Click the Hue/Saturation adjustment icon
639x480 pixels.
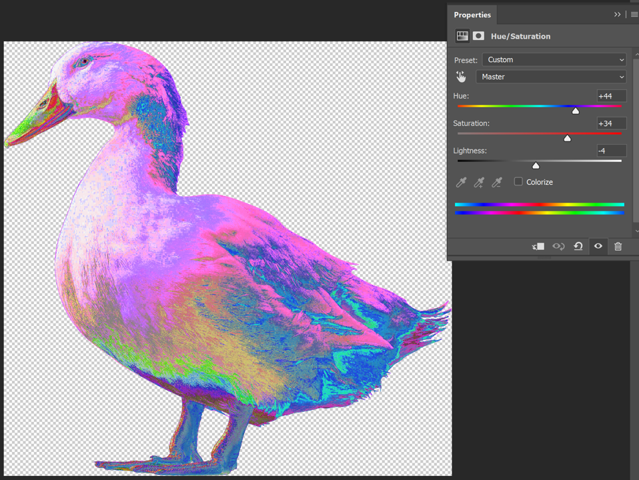462,36
